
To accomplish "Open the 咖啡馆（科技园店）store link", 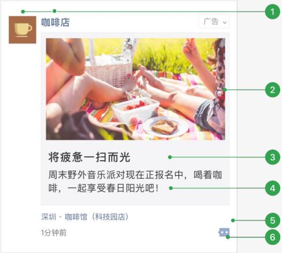I will coord(96,217).
